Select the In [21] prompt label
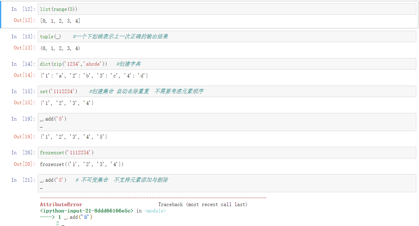Viewport: 419px width, 226px height. click(x=23, y=180)
